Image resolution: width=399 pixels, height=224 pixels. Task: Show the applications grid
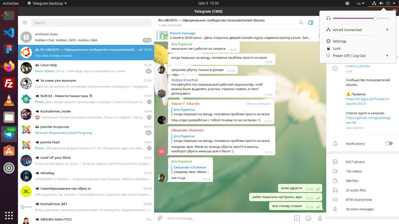coord(9,215)
